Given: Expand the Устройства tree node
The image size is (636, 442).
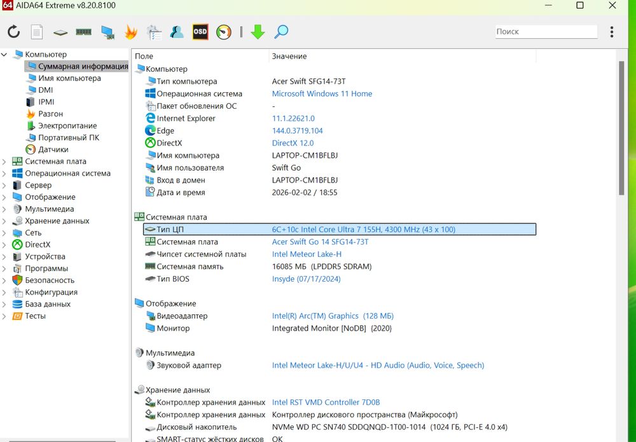Looking at the screenshot, I should (4, 257).
